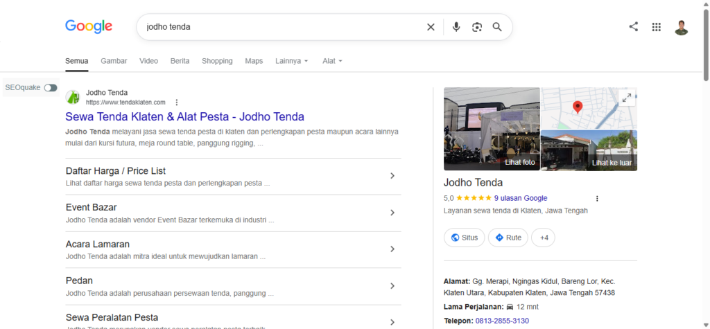Viewport: 710px width, 329px height.
Task: Open the Sewa Peralatan Pesta sitelink
Action: [x=112, y=317]
